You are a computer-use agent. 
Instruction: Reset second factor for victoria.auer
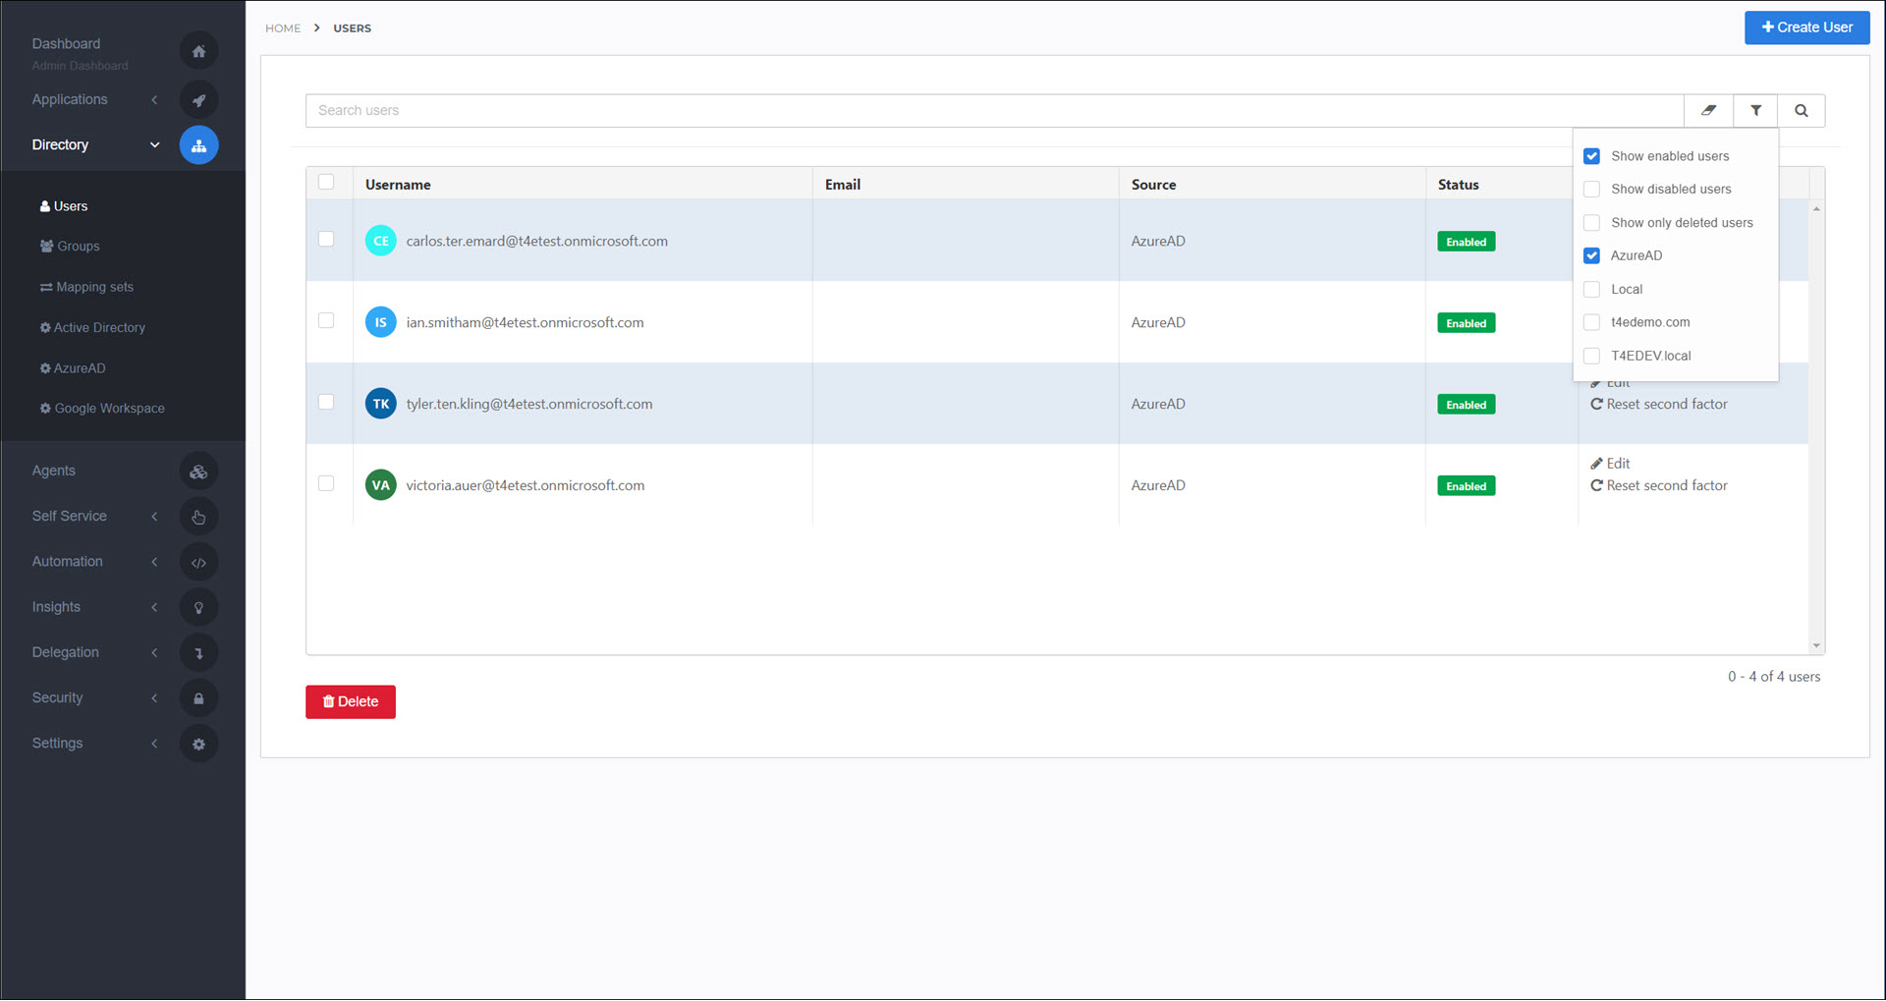(1659, 486)
